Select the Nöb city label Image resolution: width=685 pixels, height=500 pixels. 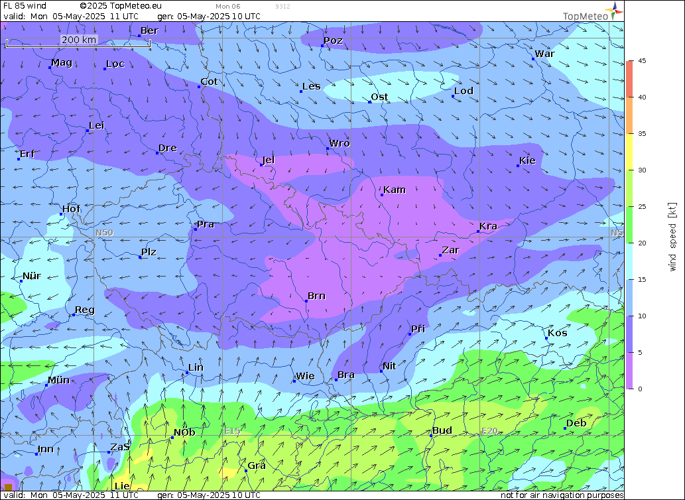(184, 432)
